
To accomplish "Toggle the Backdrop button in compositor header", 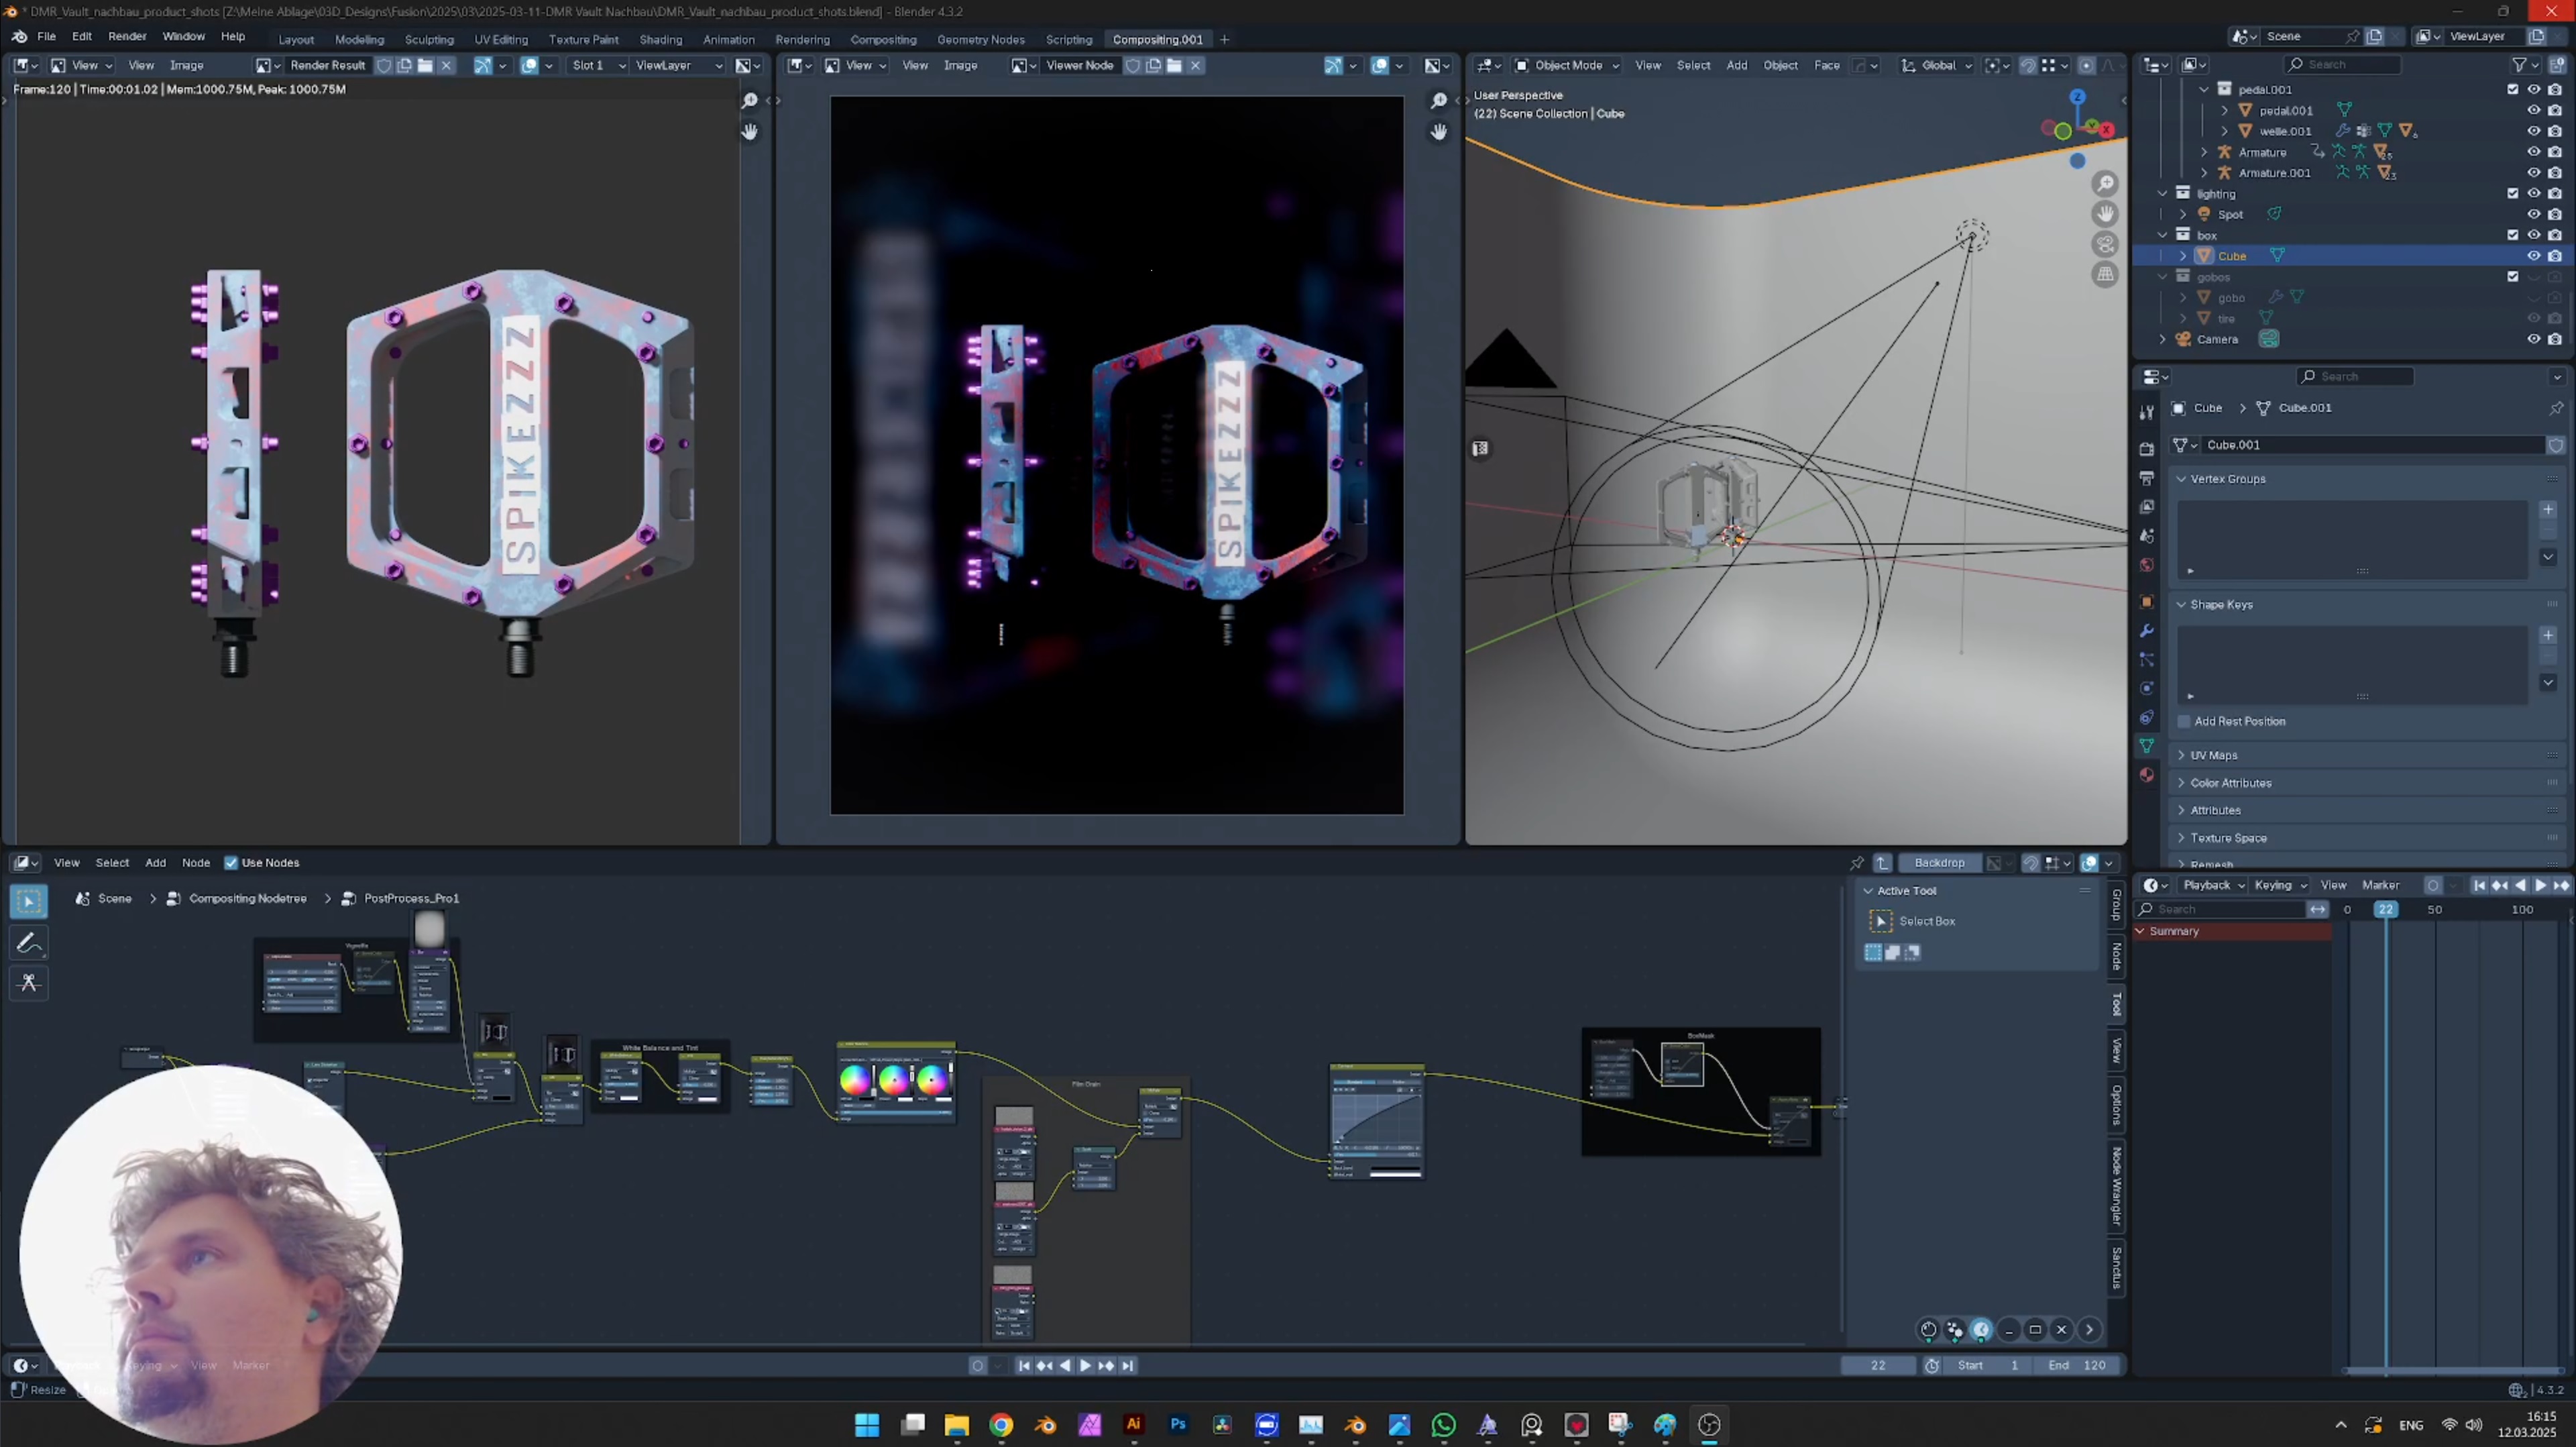I will [1939, 863].
